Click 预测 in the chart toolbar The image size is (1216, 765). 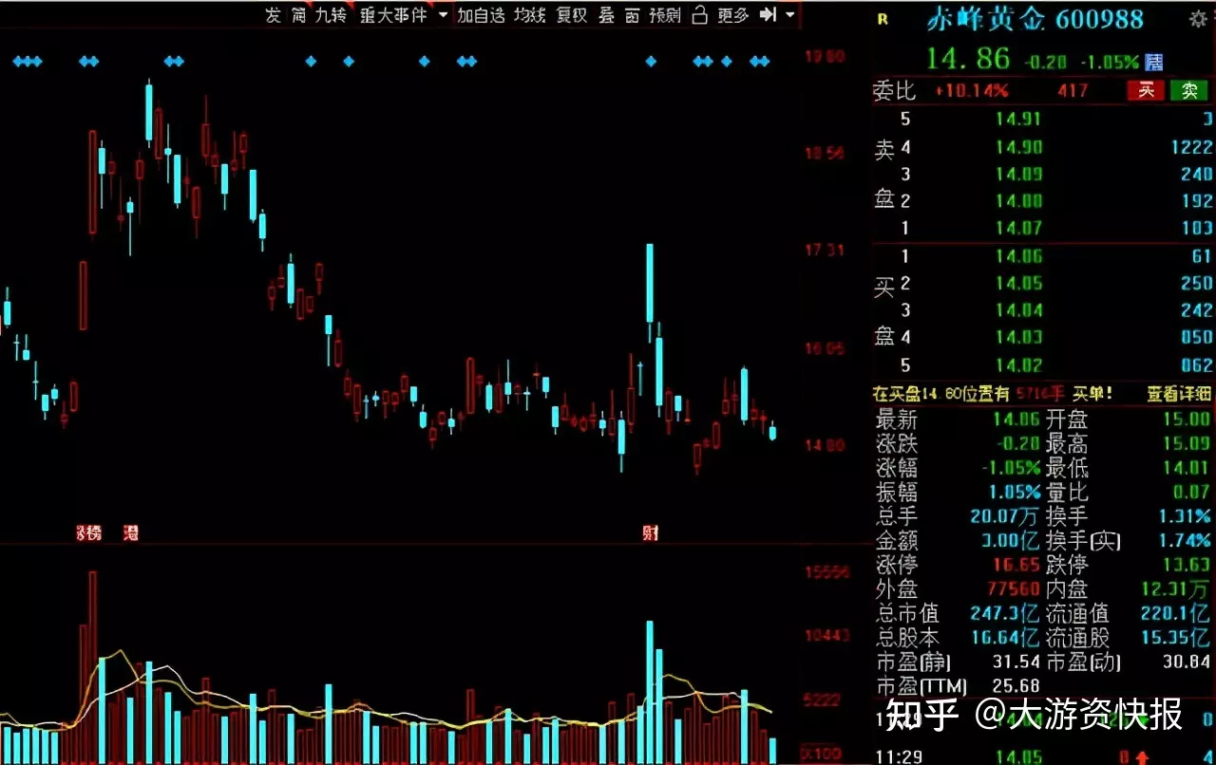(665, 15)
